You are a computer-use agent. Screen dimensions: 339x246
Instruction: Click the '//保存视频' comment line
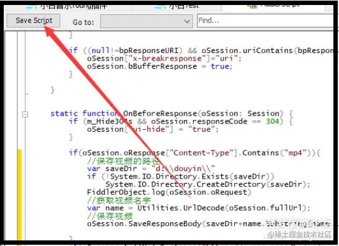(x=110, y=216)
